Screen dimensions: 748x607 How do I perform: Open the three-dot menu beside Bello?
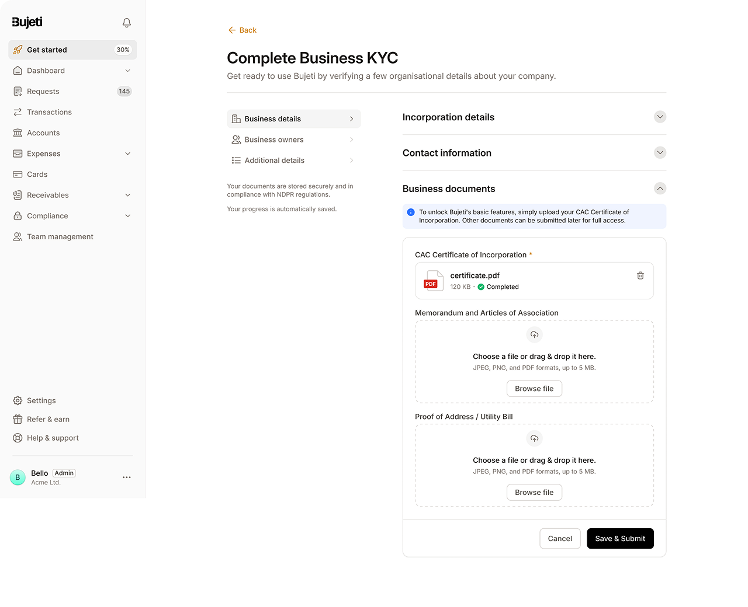[127, 477]
